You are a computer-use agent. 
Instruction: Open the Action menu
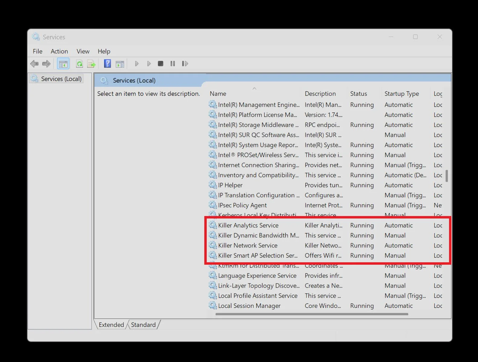(59, 51)
